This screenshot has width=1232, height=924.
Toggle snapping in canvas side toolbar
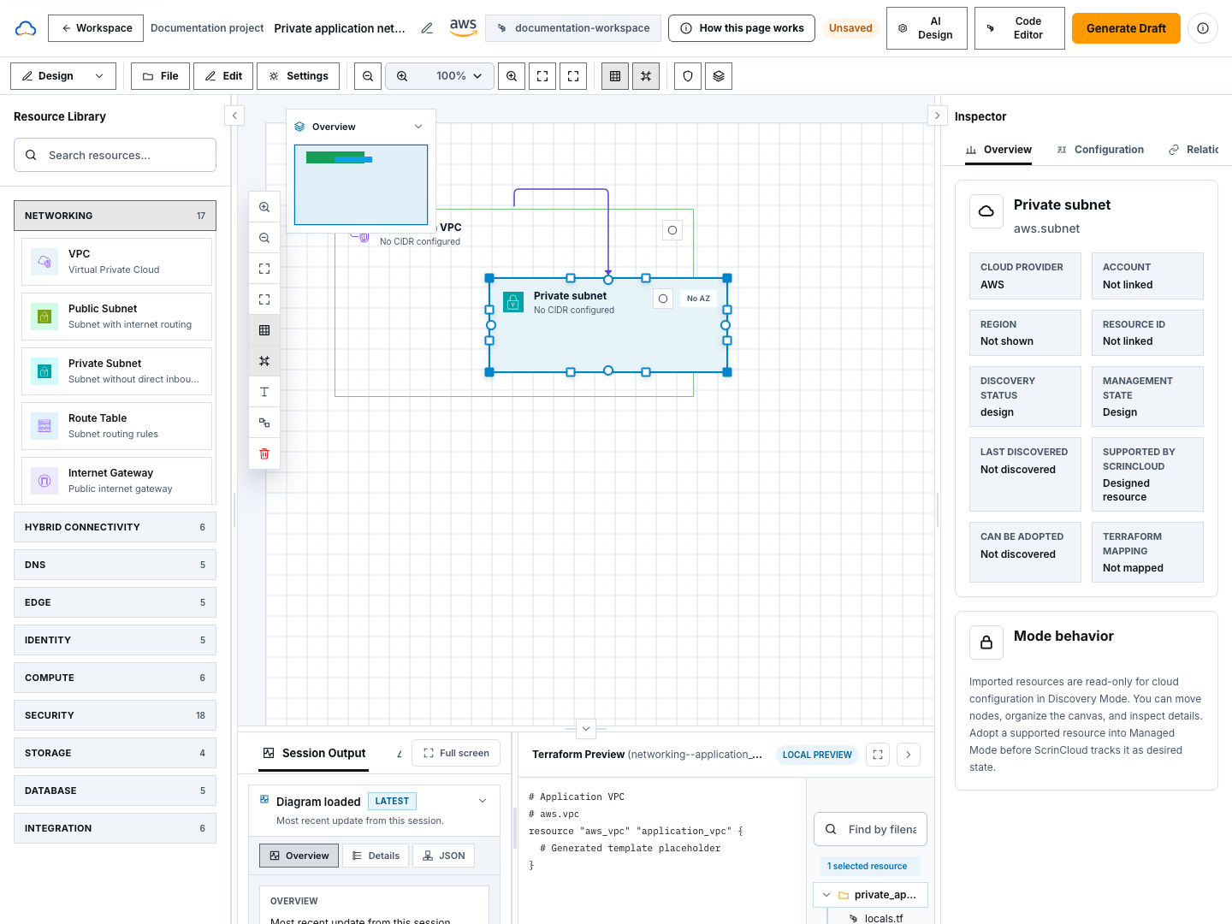coord(264,361)
